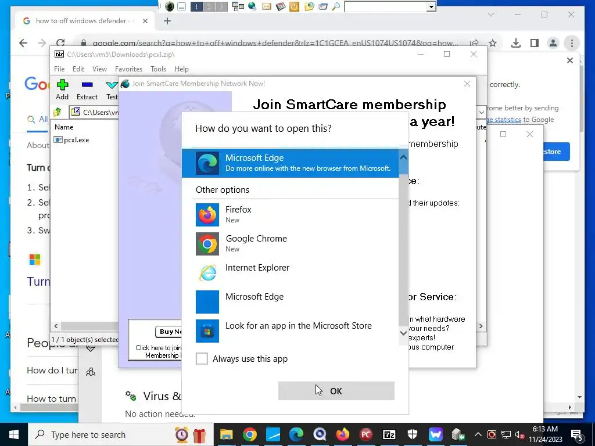Confirm the app choice with OK
The image size is (595, 446).
pyautogui.click(x=336, y=391)
